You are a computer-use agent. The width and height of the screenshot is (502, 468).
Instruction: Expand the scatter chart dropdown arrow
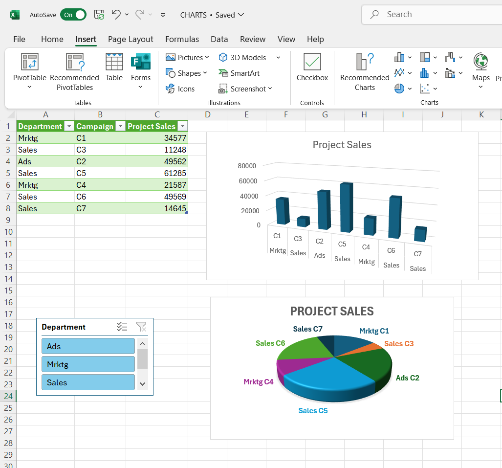tap(435, 89)
